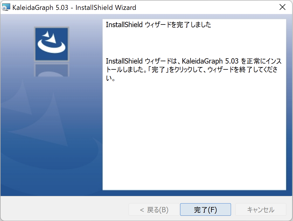Click the 完了(F) finish button
The height and width of the screenshot is (221, 293).
[205, 210]
